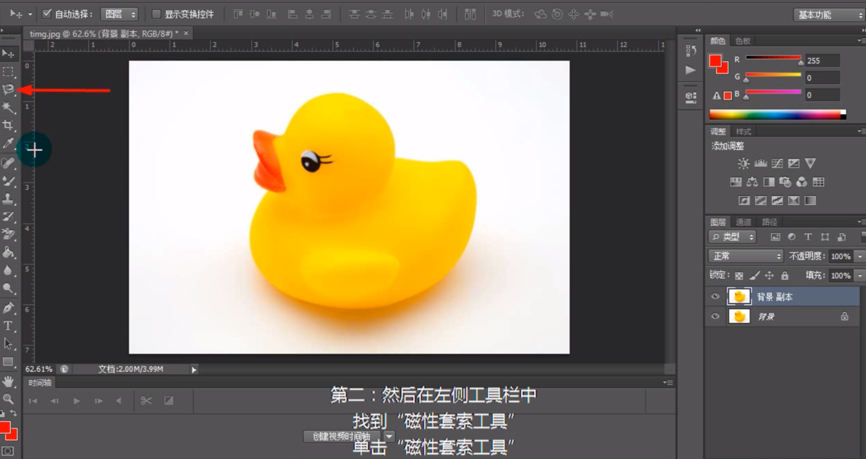Add a Curves adjustment
The width and height of the screenshot is (866, 459).
pos(777,164)
